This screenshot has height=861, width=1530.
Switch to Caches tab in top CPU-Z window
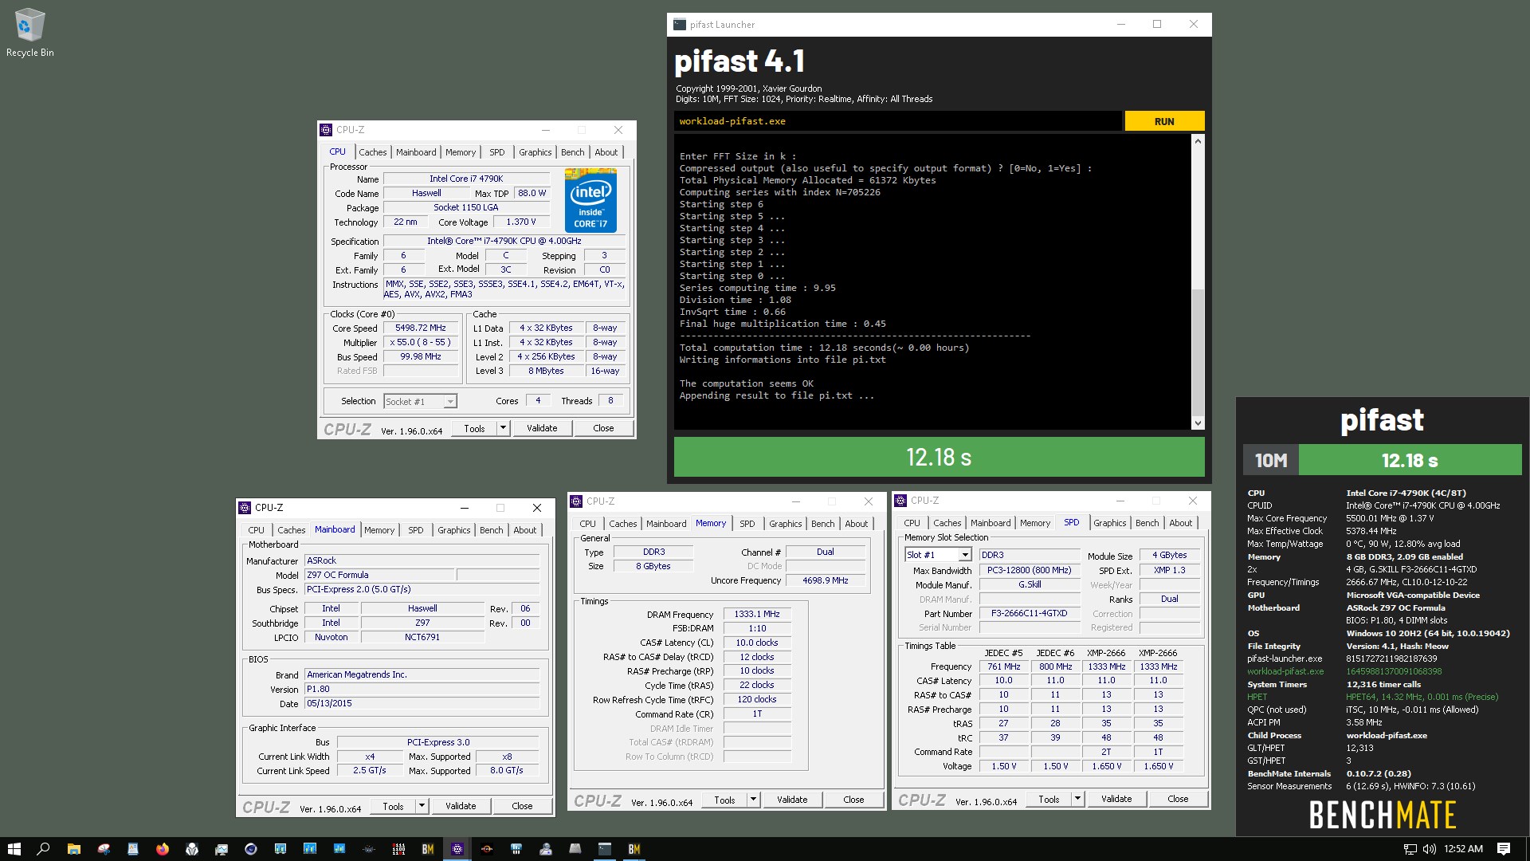pyautogui.click(x=372, y=152)
